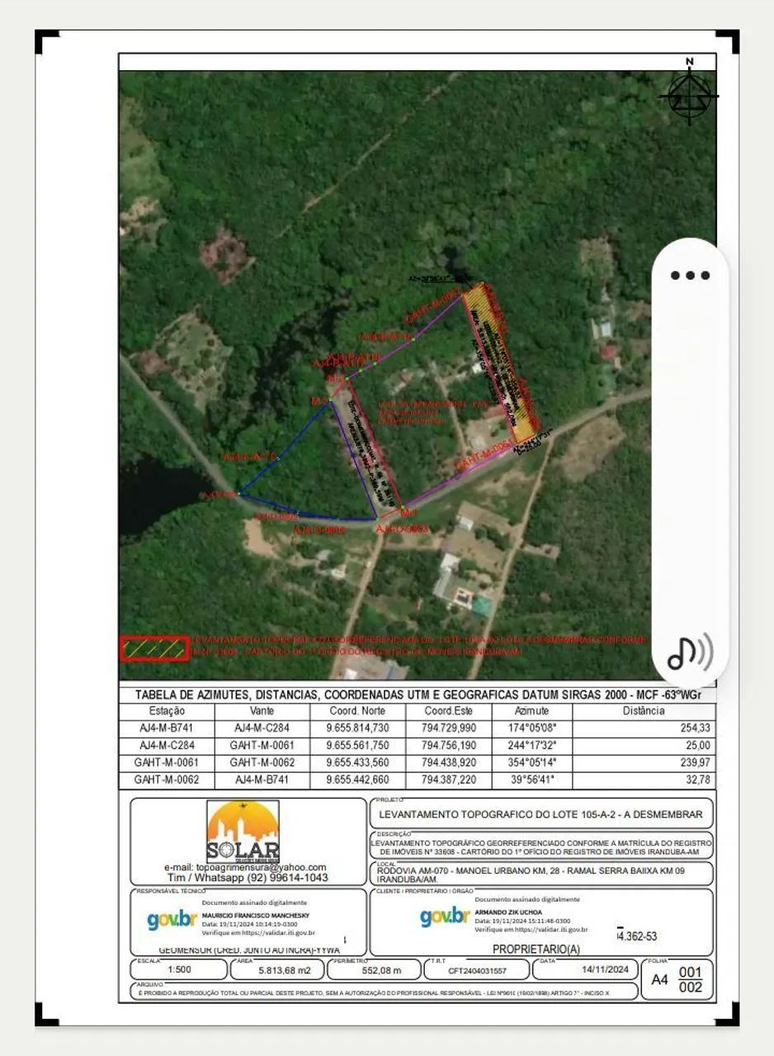Click the signer name MAURICIO FRANCISCO MANCHESKY
The height and width of the screenshot is (1056, 774).
[x=257, y=915]
